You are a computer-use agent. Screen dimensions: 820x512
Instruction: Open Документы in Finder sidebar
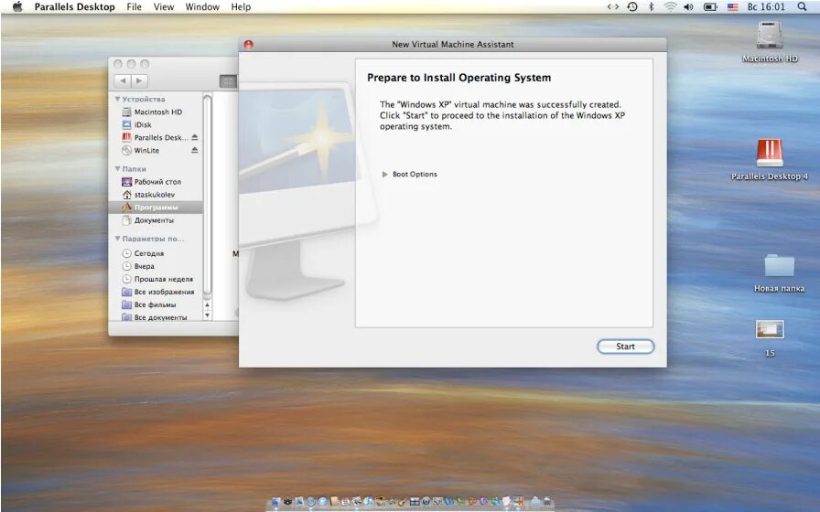click(155, 220)
